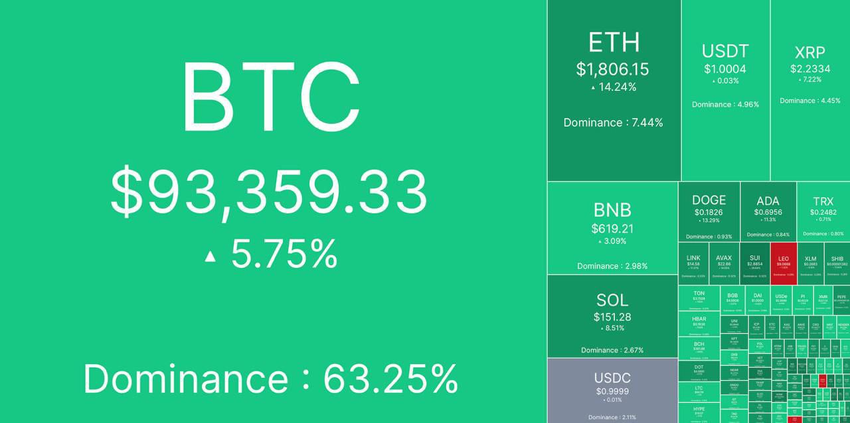Select the red LEO tile
The height and width of the screenshot is (423, 850).
pos(784,264)
